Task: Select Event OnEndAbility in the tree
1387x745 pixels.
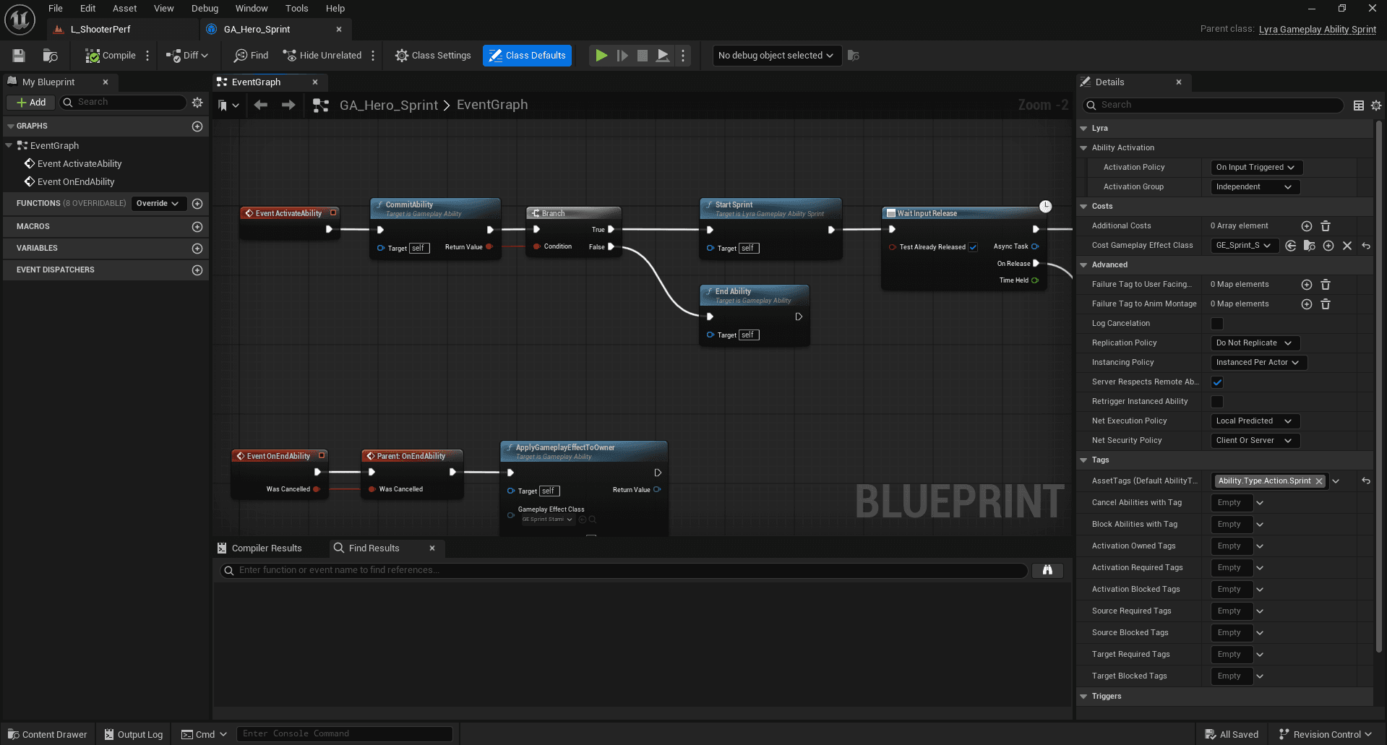Action: tap(76, 182)
